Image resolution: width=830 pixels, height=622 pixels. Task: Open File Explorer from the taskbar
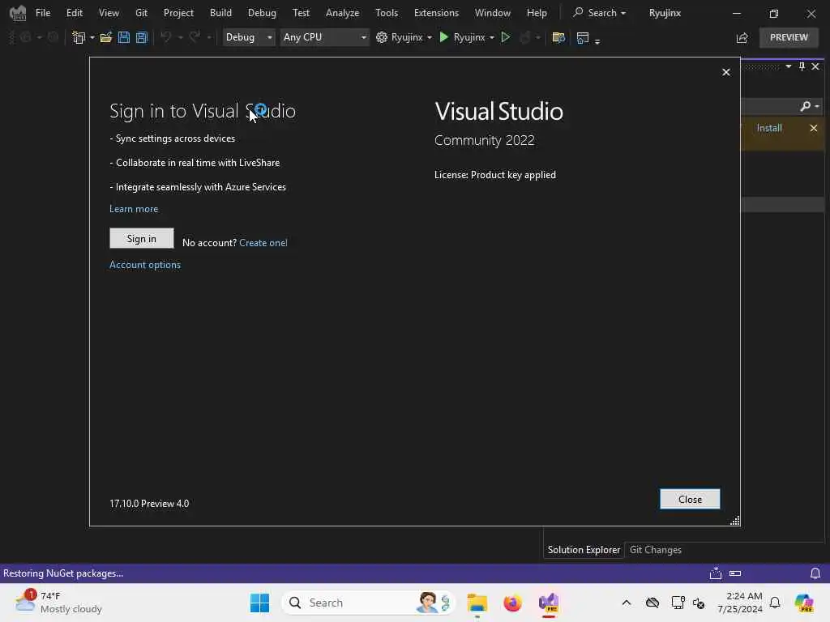point(477,603)
